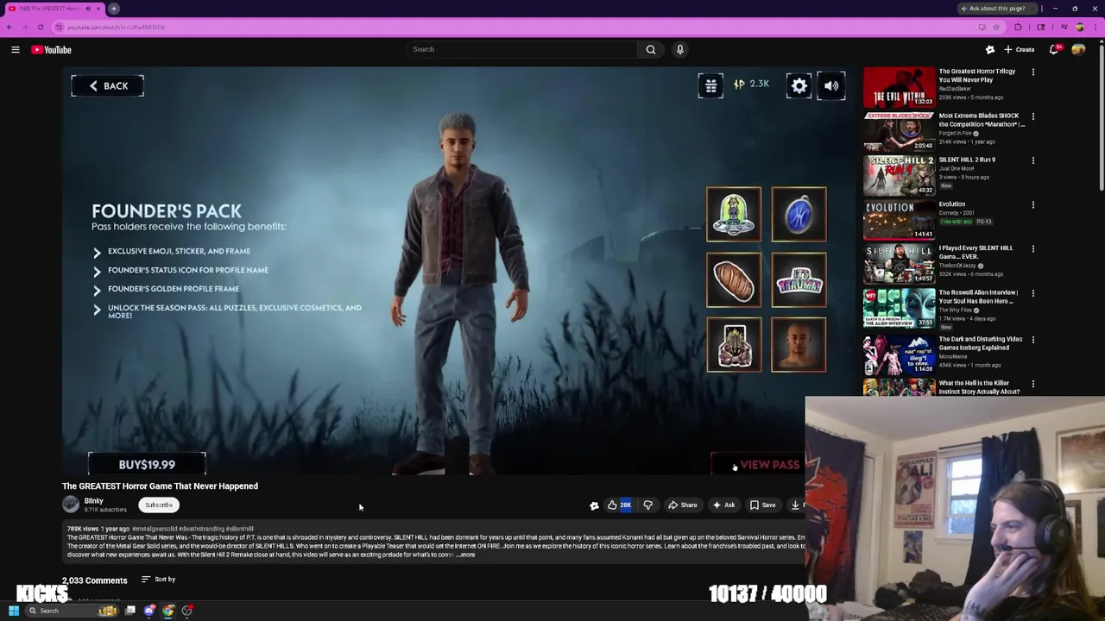
Task: Click the BUY $19.99 button
Action: [x=147, y=464]
